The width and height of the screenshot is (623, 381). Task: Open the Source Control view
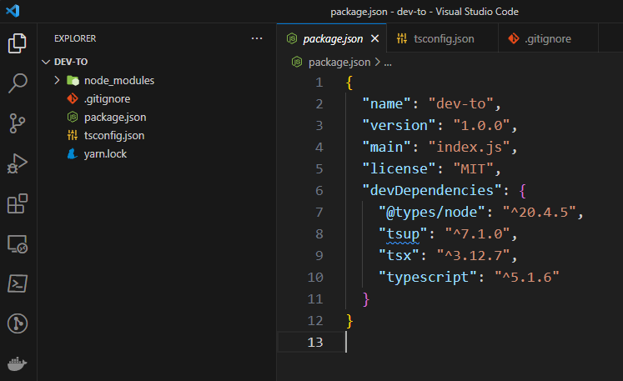(18, 123)
